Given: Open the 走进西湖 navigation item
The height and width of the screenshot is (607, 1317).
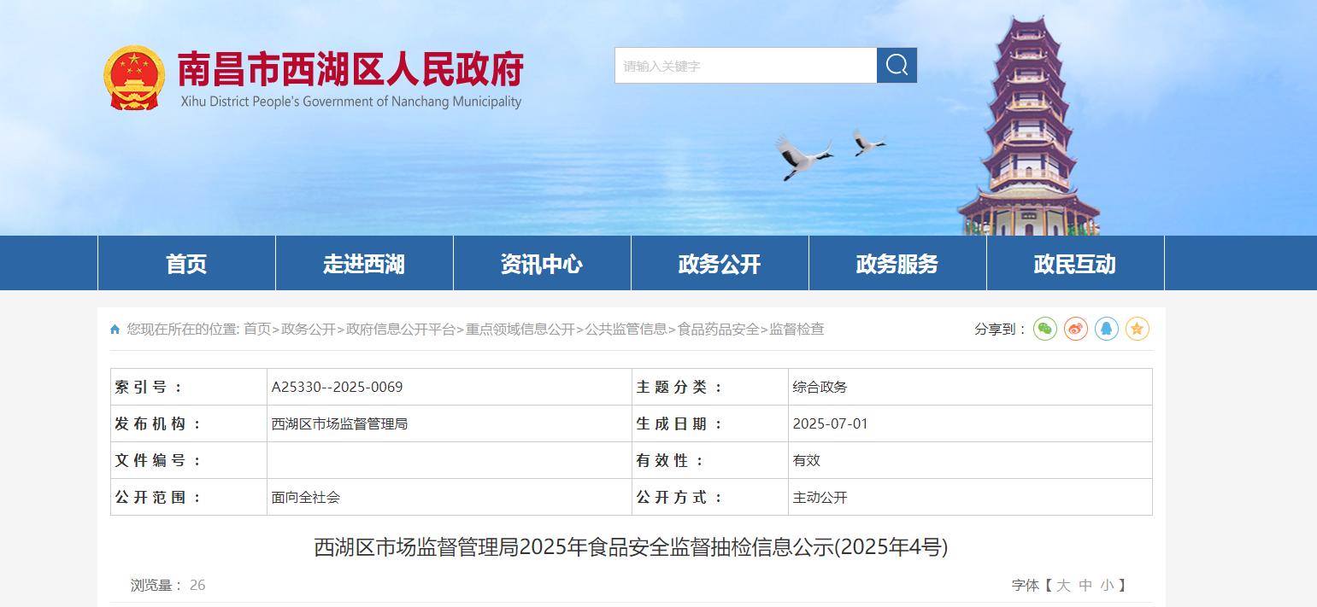Looking at the screenshot, I should 364,264.
